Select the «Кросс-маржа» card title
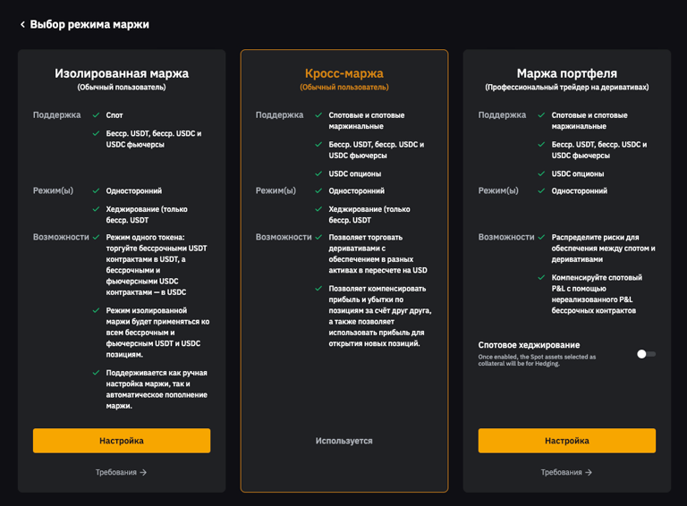 (343, 73)
